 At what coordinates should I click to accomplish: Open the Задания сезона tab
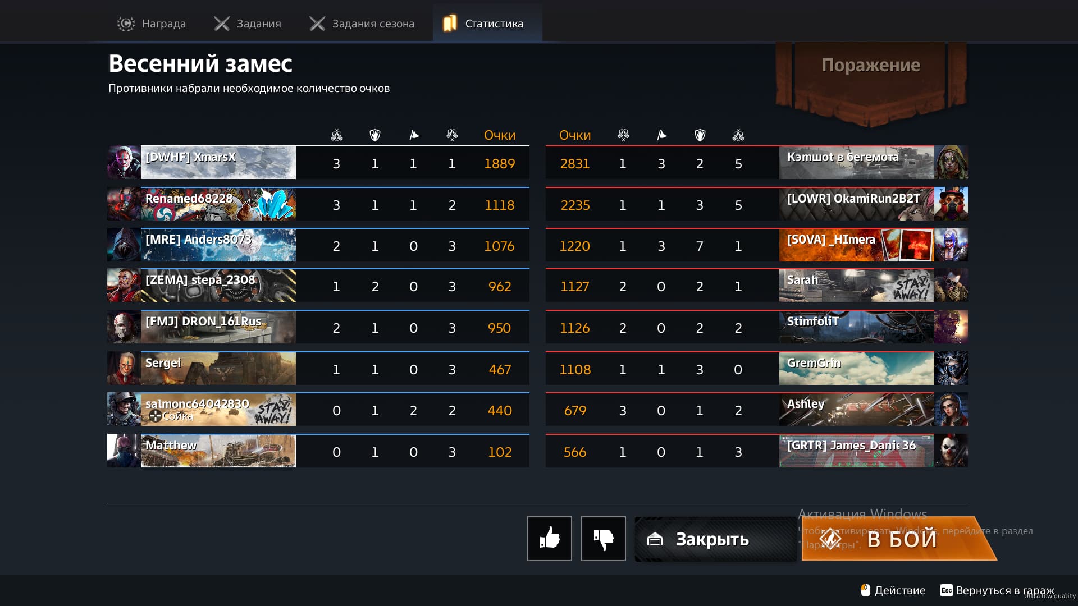point(362,24)
